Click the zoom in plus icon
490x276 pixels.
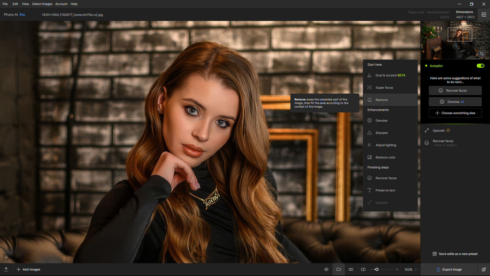pos(397,269)
